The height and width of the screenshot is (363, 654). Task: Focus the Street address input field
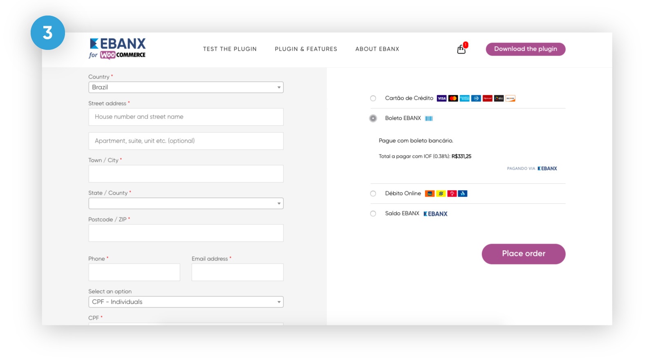click(186, 117)
